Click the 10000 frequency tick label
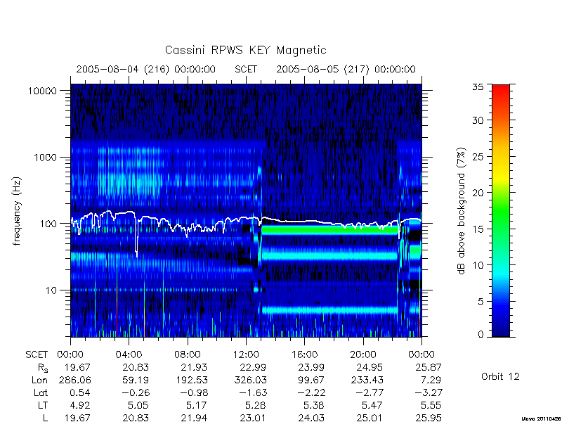The width and height of the screenshot is (562, 422). point(42,91)
